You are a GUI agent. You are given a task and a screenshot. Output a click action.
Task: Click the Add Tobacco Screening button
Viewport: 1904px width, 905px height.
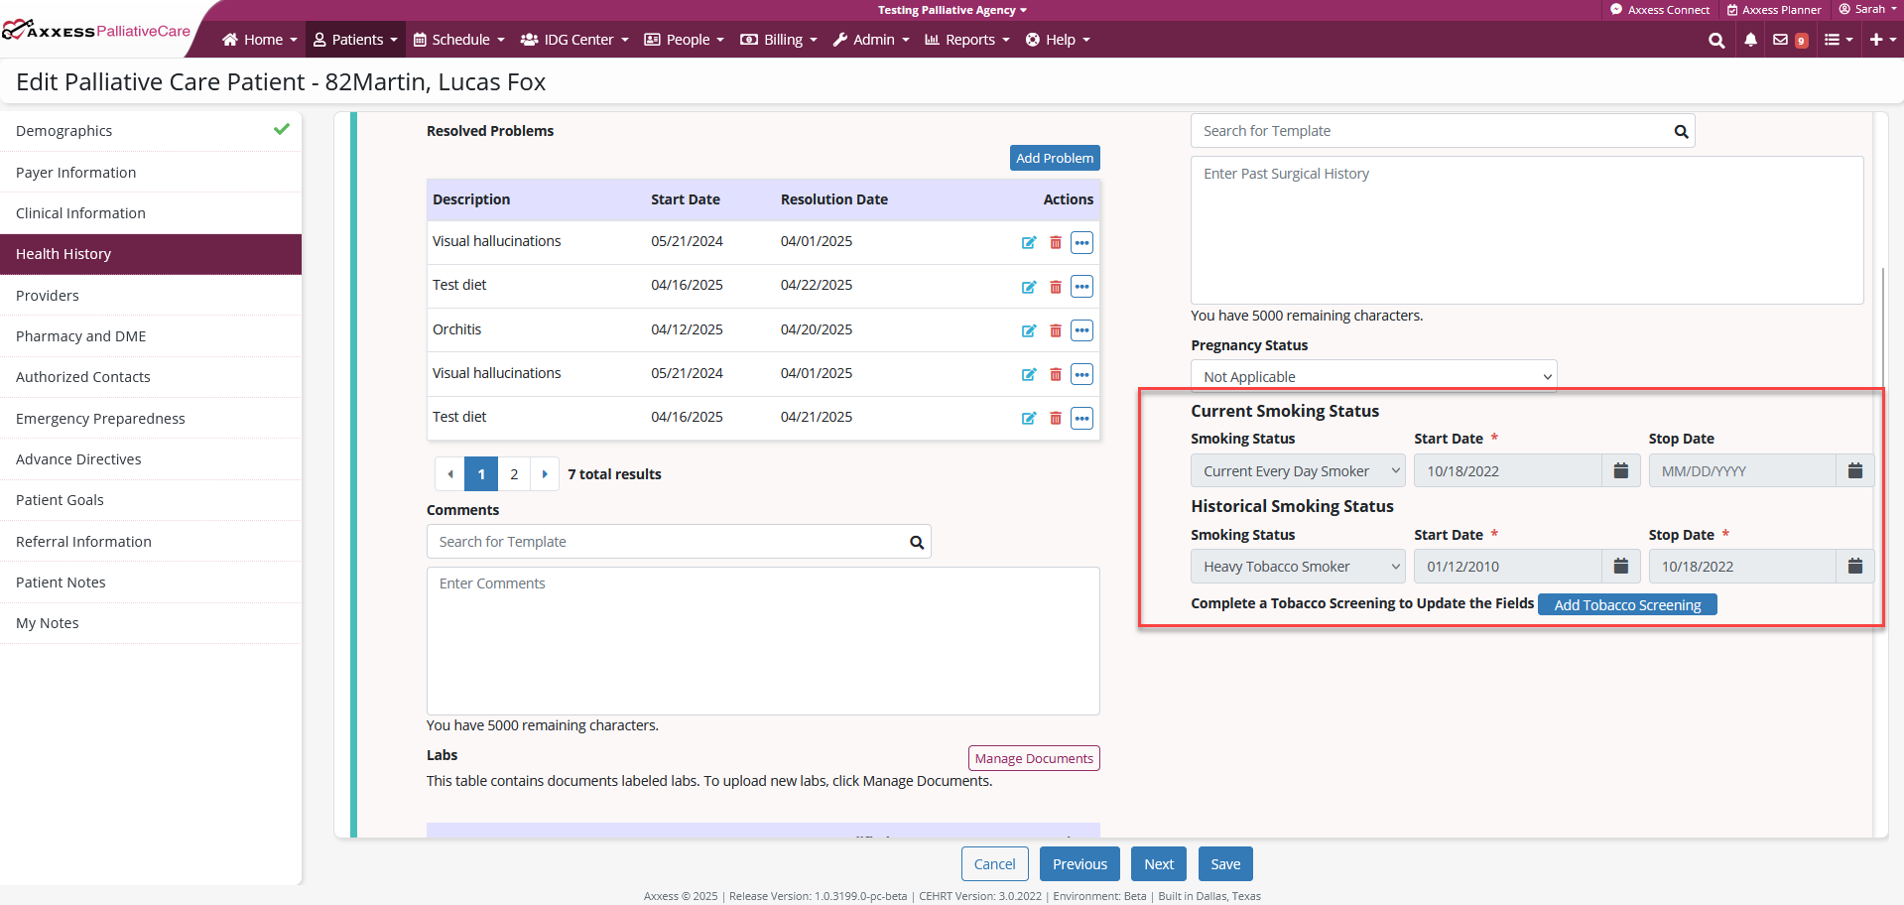[x=1626, y=605]
